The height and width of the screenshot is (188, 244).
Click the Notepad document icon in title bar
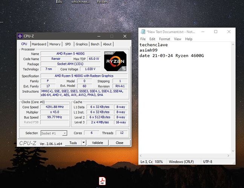pyautogui.click(x=143, y=32)
